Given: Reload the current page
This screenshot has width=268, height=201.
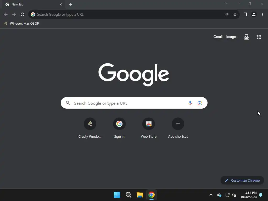Looking at the screenshot, I should click(x=23, y=15).
